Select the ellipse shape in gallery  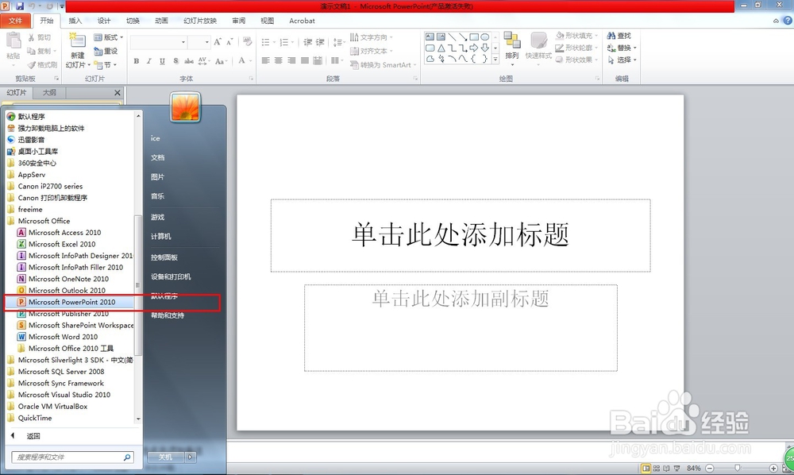(x=485, y=37)
